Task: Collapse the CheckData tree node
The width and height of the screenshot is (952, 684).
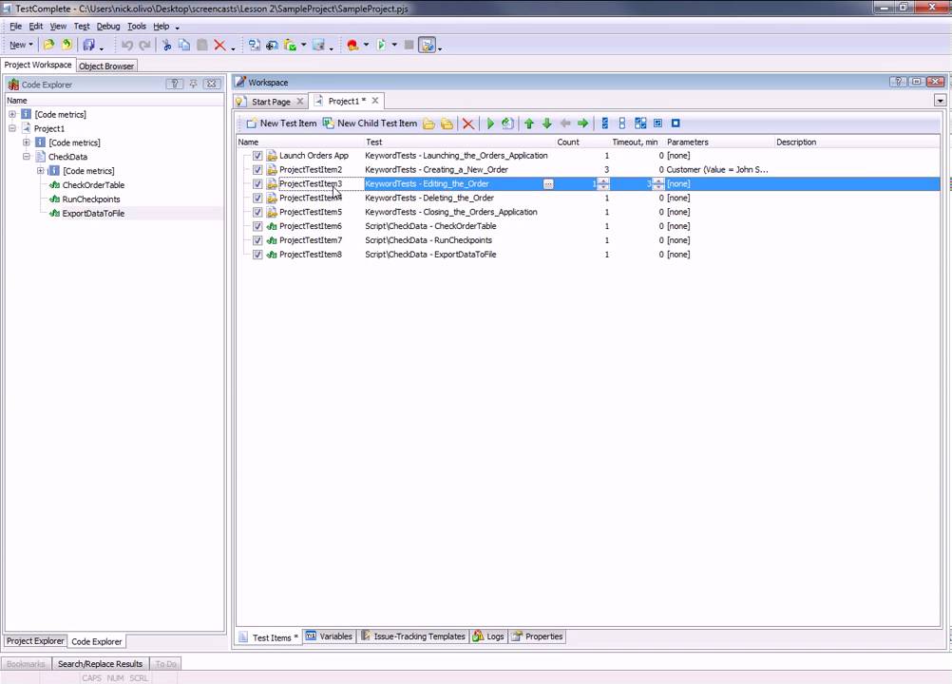Action: [26, 157]
